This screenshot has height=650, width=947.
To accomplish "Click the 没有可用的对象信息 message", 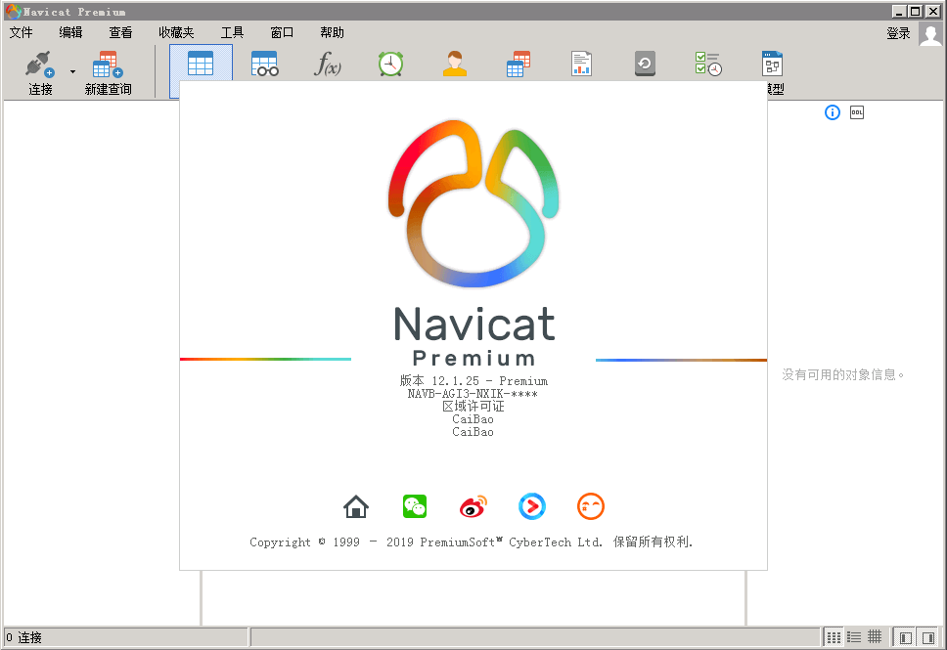I will point(842,374).
